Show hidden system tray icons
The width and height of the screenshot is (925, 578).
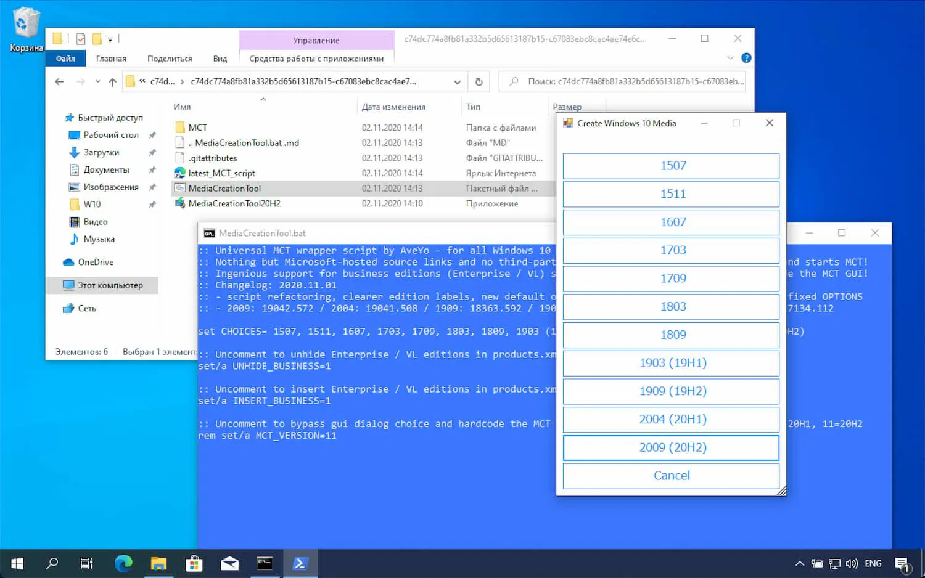pyautogui.click(x=799, y=563)
